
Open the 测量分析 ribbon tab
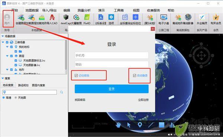[84, 10]
